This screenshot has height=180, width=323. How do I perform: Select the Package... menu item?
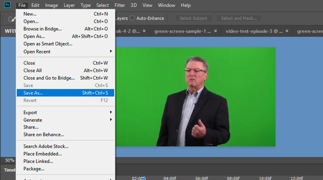(65, 169)
